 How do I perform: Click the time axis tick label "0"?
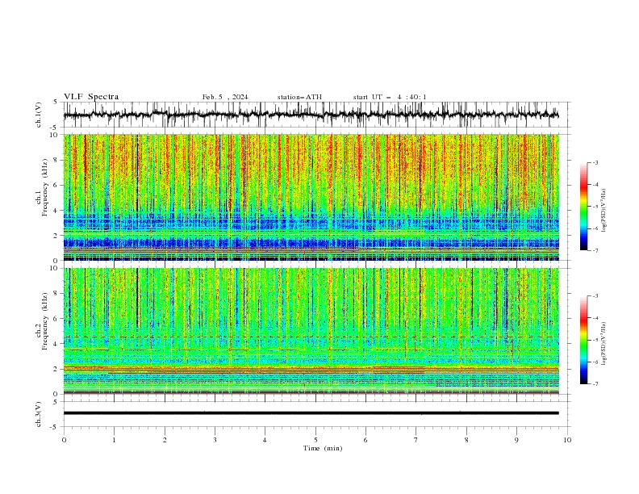64,440
